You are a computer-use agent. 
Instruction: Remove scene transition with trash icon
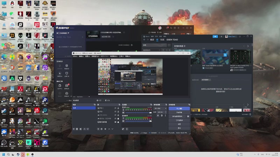click(x=162, y=115)
